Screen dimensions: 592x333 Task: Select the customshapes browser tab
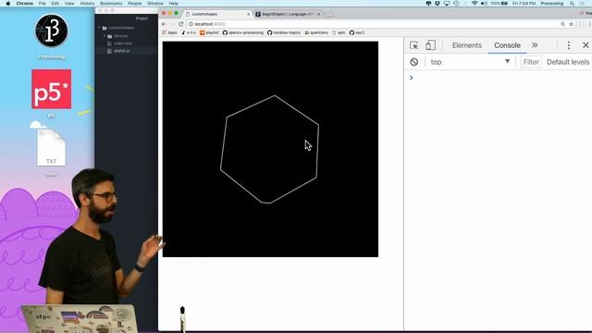(x=217, y=14)
